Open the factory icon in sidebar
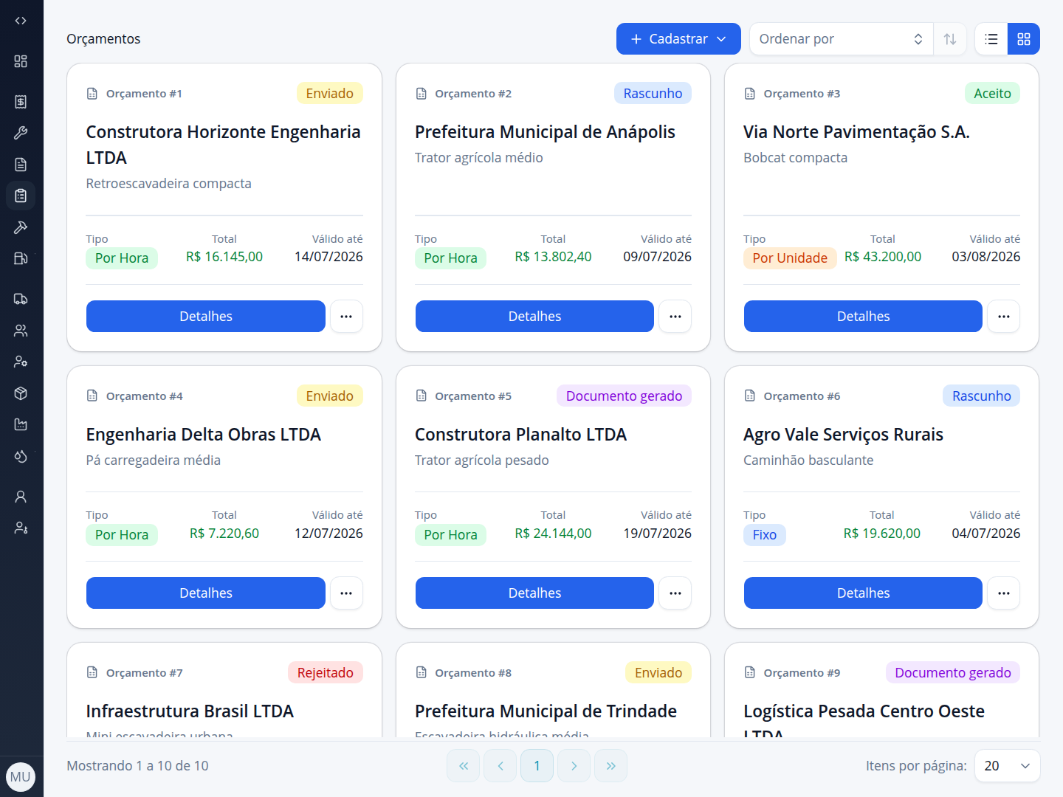This screenshot has width=1063, height=797. click(x=21, y=424)
